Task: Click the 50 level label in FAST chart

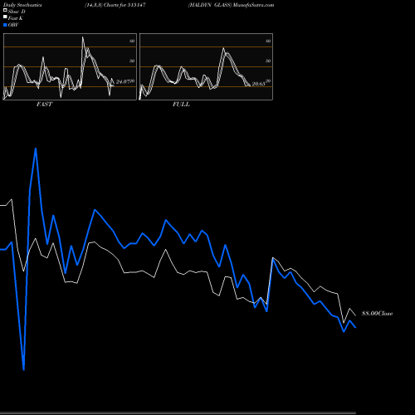Action: (x=132, y=61)
